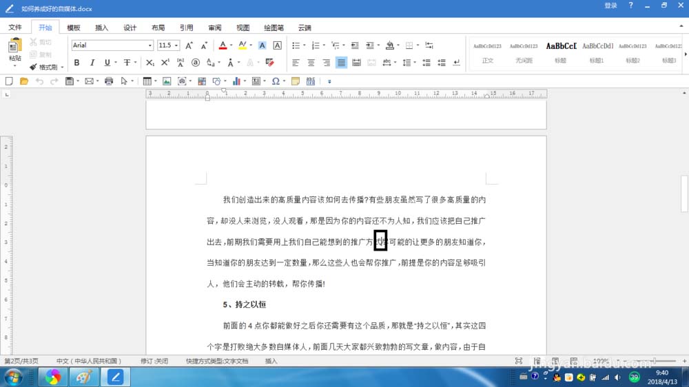
Task: Expand the font color dropdown arrow
Action: click(x=231, y=45)
